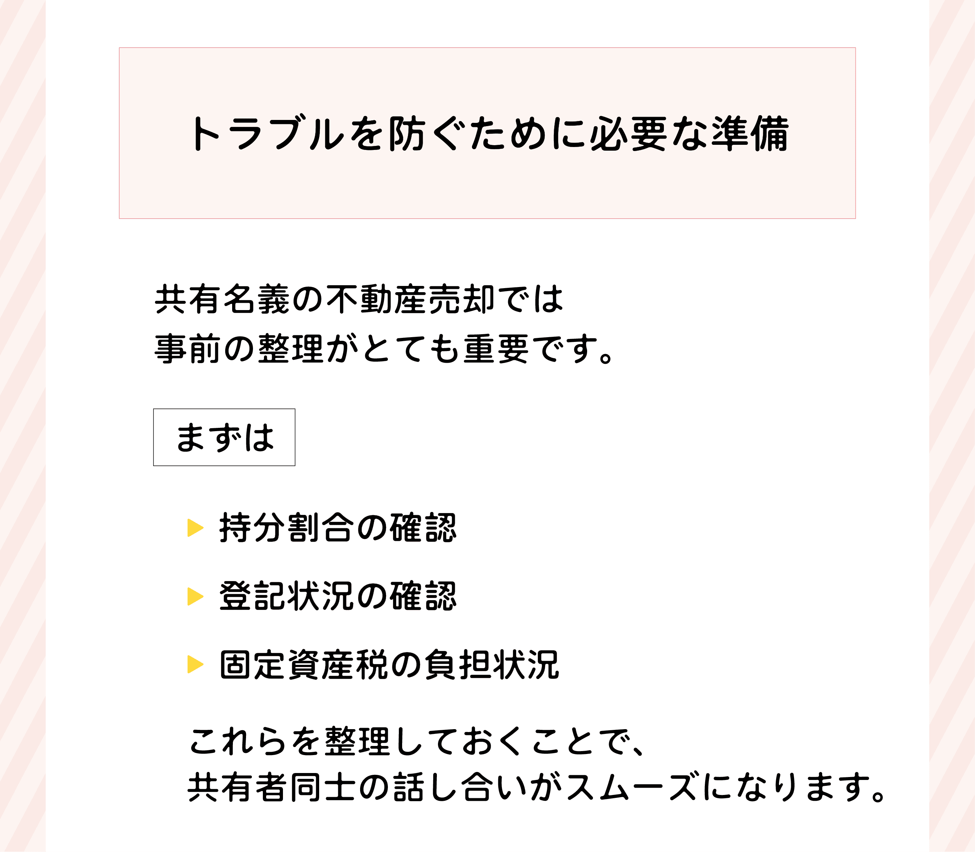975x852 pixels.
Task: Select the word 共有名義 in the intro
Action: [x=223, y=299]
